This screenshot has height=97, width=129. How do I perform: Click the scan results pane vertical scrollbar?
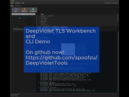[118, 61]
